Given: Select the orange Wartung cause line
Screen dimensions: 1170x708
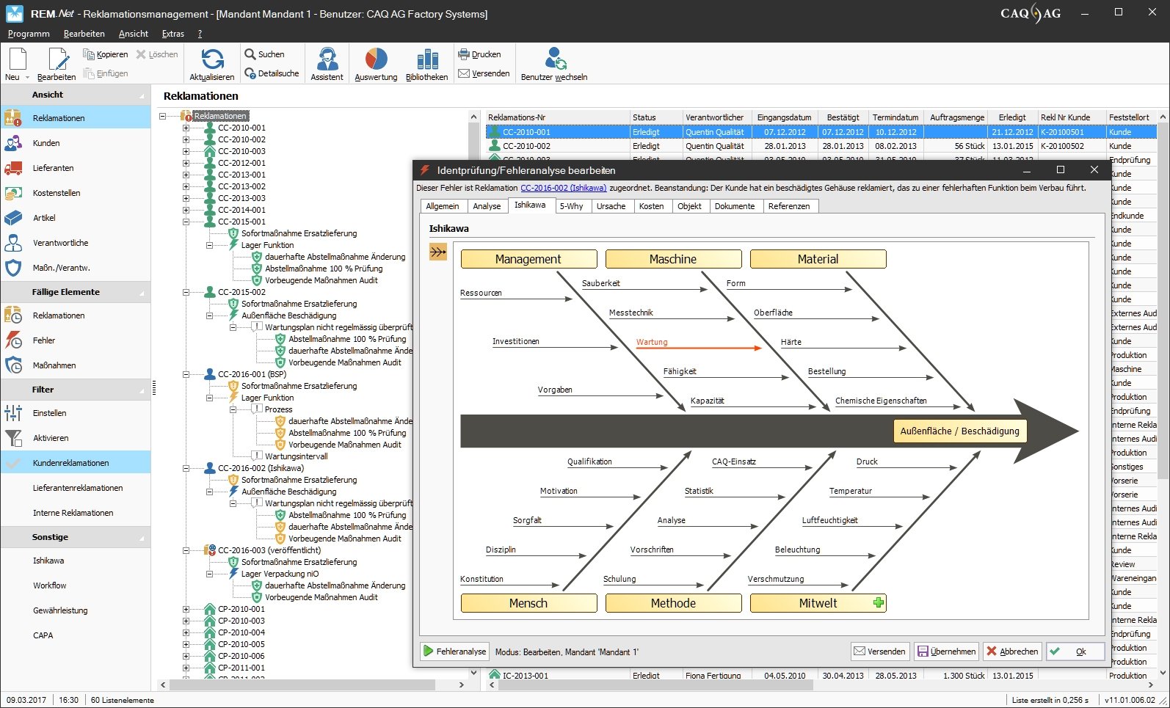Looking at the screenshot, I should pyautogui.click(x=697, y=347).
